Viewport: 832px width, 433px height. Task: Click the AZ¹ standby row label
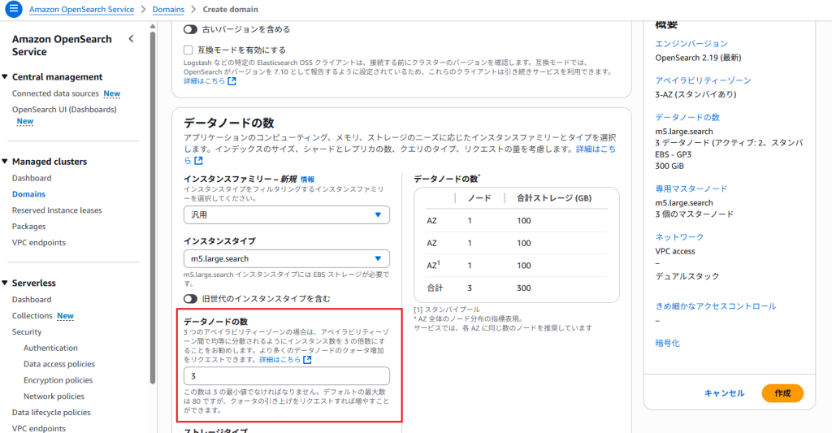tap(434, 266)
